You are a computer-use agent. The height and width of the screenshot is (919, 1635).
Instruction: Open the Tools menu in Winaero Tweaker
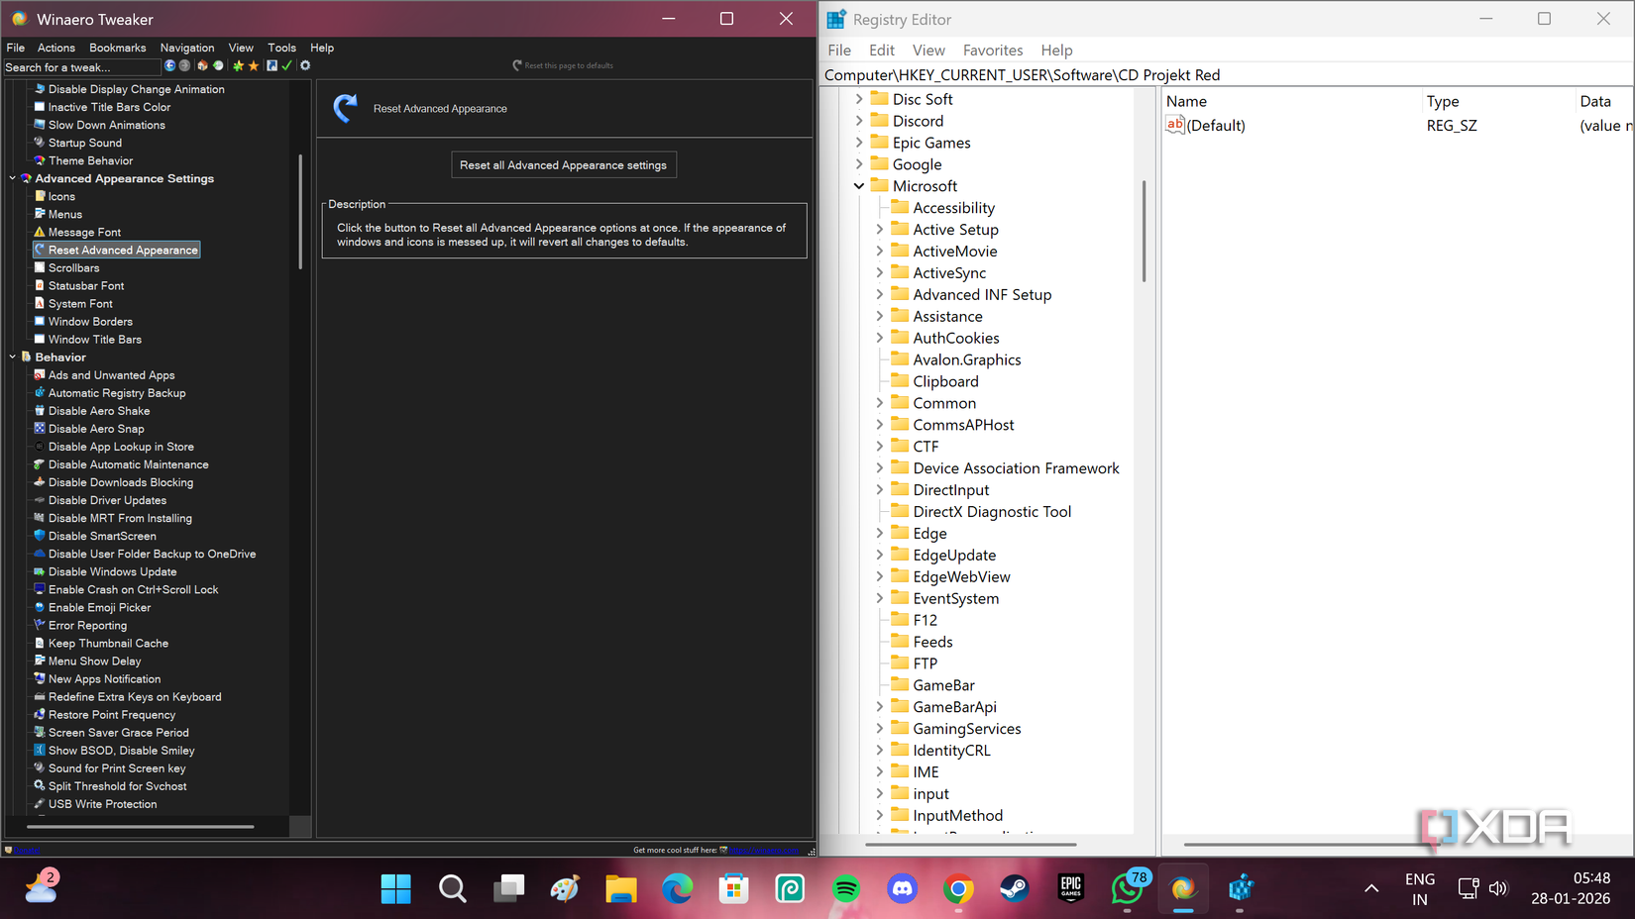point(281,47)
